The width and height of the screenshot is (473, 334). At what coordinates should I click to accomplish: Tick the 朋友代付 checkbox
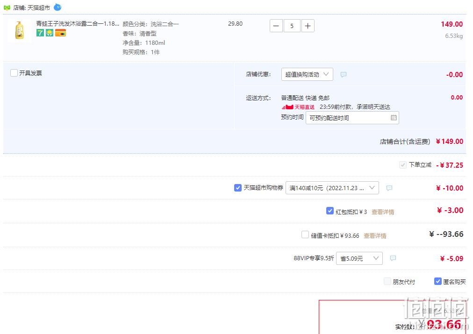[387, 282]
